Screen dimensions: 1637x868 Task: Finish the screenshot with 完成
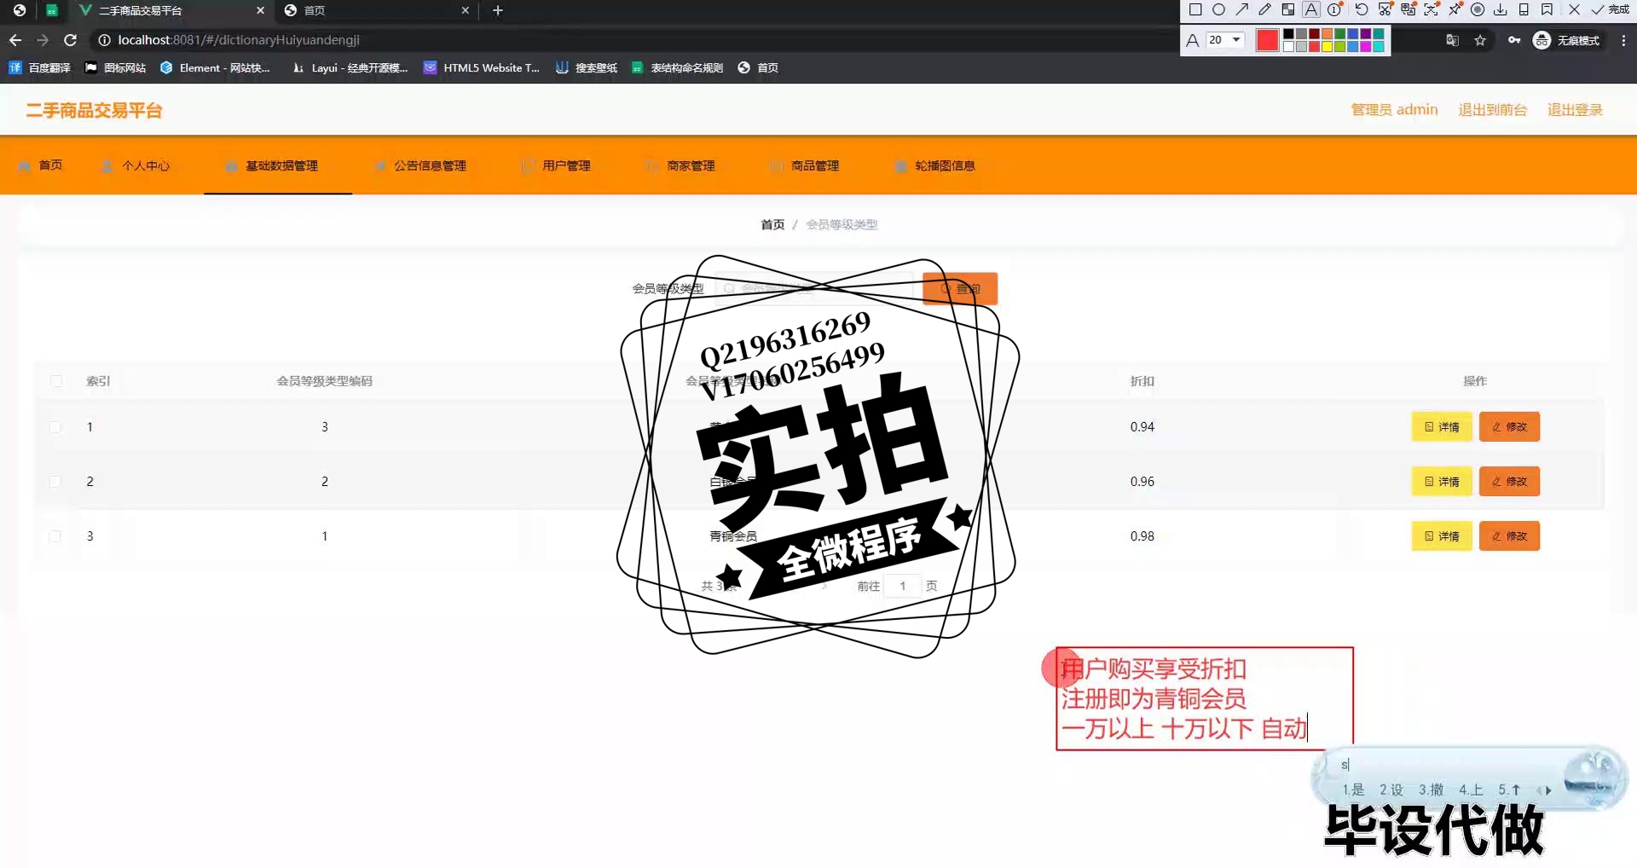pyautogui.click(x=1611, y=9)
